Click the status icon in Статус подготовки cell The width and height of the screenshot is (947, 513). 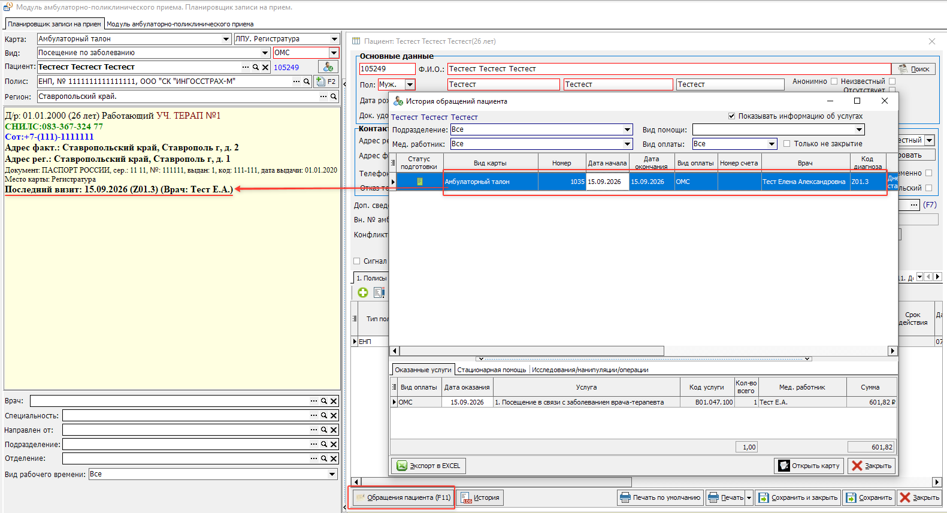[x=420, y=182]
